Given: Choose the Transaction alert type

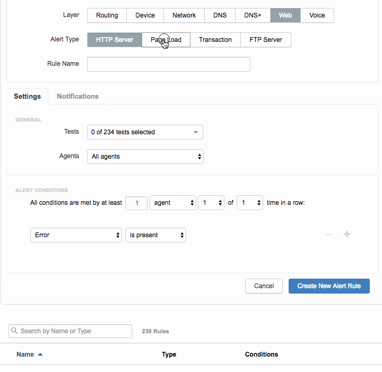Looking at the screenshot, I should (x=215, y=40).
